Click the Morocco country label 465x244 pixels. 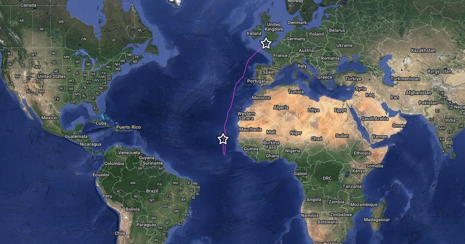[x=261, y=98]
